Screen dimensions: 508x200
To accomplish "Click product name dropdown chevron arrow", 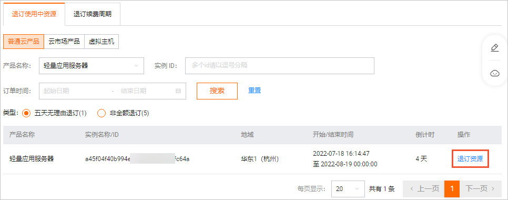I will 136,66.
